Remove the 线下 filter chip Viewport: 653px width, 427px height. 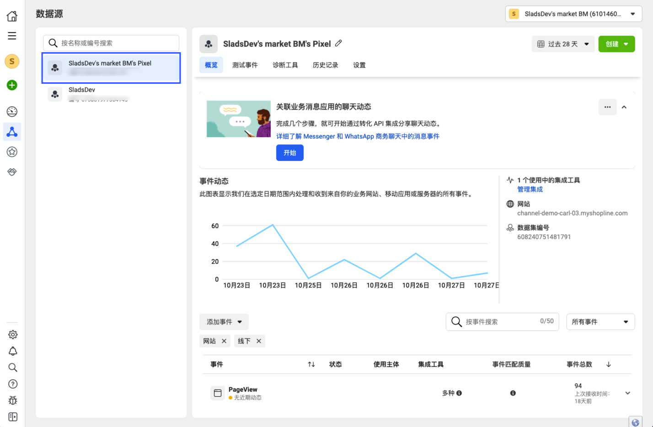[259, 341]
